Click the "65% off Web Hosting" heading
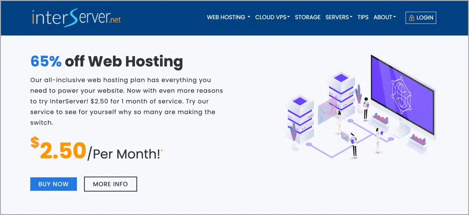Image resolution: width=469 pixels, height=215 pixels. click(107, 62)
